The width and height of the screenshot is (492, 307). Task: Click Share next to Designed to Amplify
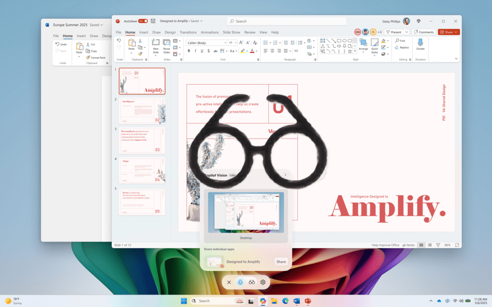click(281, 262)
